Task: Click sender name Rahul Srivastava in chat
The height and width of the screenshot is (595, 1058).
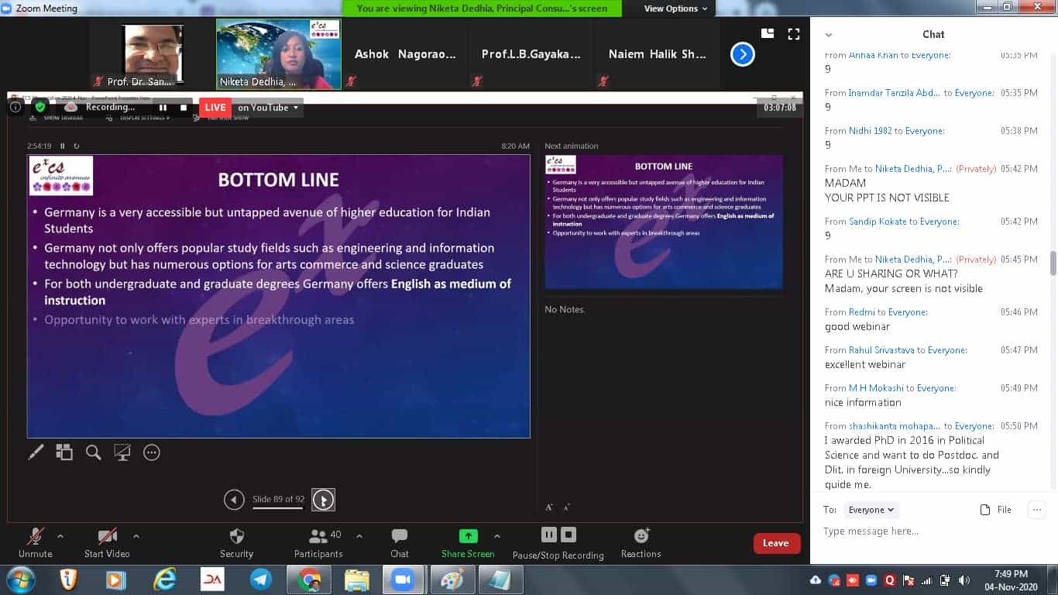Action: (881, 350)
